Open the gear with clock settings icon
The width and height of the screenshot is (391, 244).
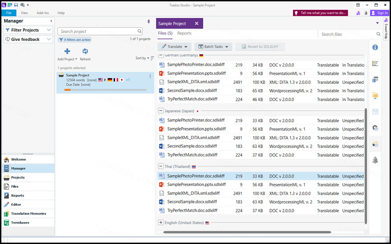click(x=375, y=128)
